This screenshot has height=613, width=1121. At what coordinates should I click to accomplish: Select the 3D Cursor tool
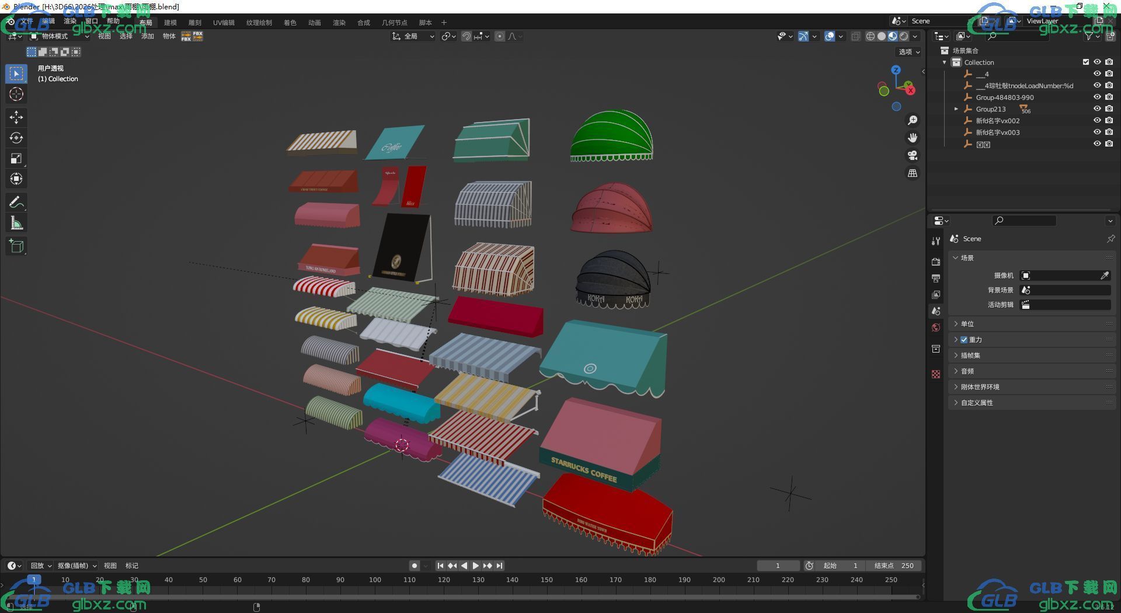tap(16, 94)
